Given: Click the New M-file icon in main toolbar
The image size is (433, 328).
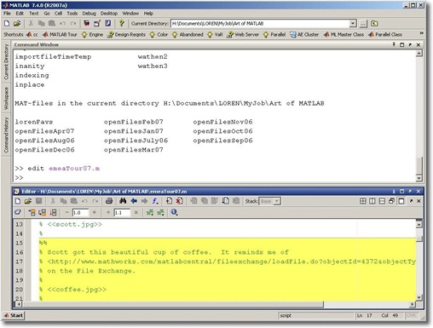Looking at the screenshot, I should point(7,24).
